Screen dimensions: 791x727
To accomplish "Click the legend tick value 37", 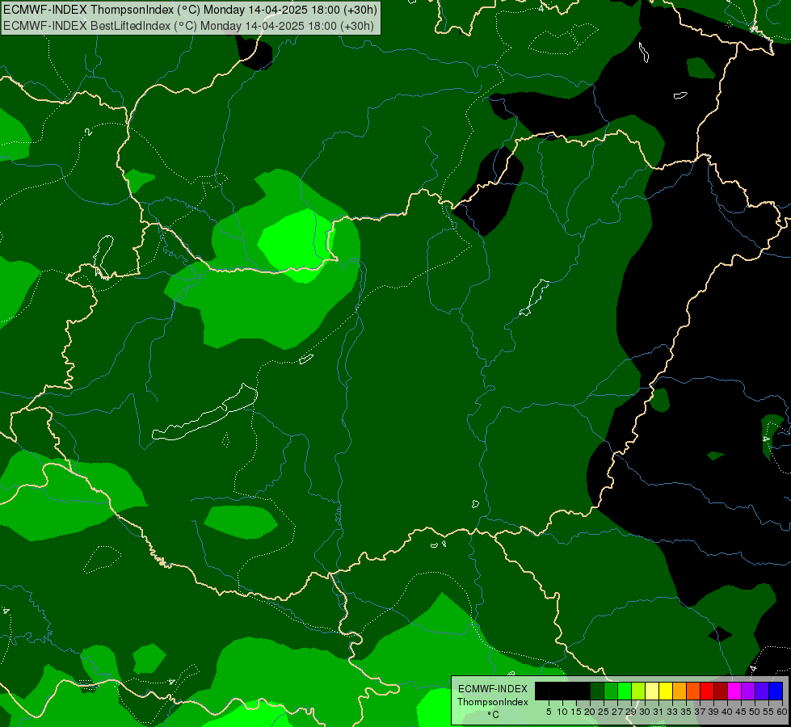I will [x=701, y=712].
